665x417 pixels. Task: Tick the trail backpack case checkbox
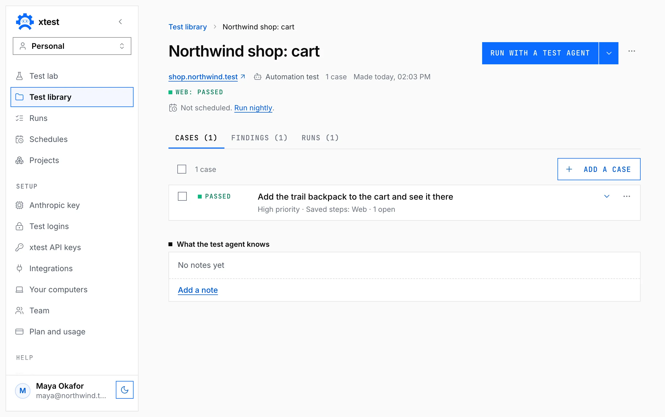tap(182, 196)
